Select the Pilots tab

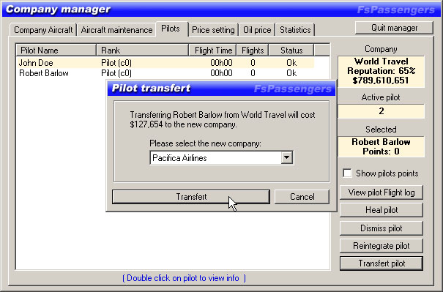click(x=171, y=29)
